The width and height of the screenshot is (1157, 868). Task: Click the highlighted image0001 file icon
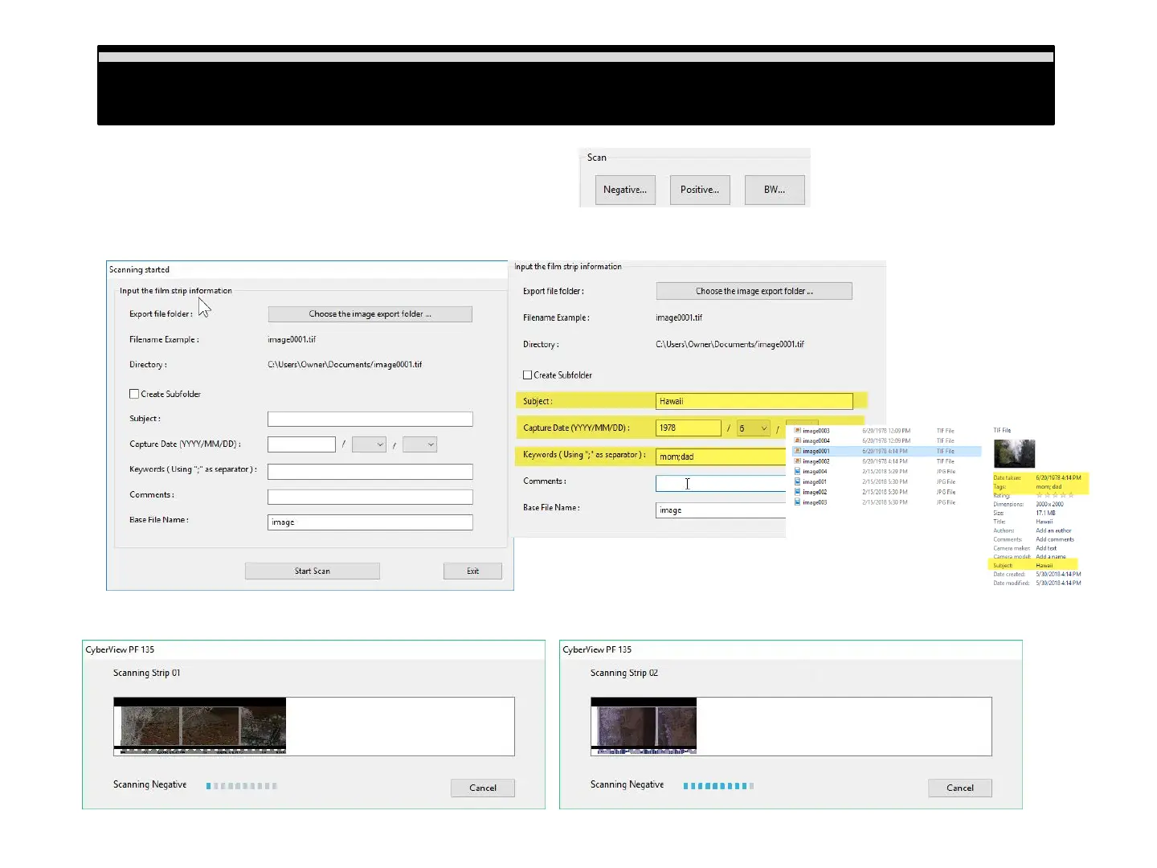pos(798,452)
